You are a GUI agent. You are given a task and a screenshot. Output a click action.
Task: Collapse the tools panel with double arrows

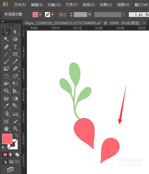click(x=2, y=22)
